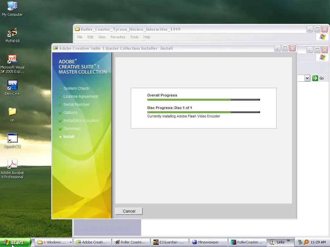The width and height of the screenshot is (330, 247).
Task: Switch to Roller Coaster browser taskbar item
Action: point(131,242)
